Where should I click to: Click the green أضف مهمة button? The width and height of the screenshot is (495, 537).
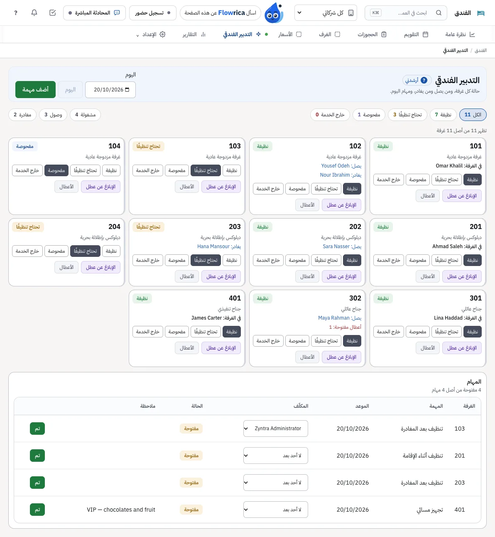click(x=36, y=90)
